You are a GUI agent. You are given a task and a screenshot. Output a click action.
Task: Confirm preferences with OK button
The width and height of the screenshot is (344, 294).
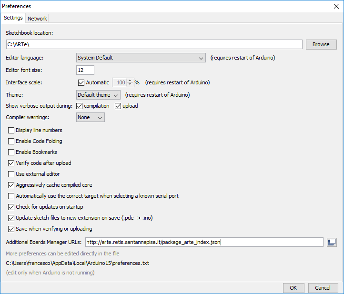point(293,288)
